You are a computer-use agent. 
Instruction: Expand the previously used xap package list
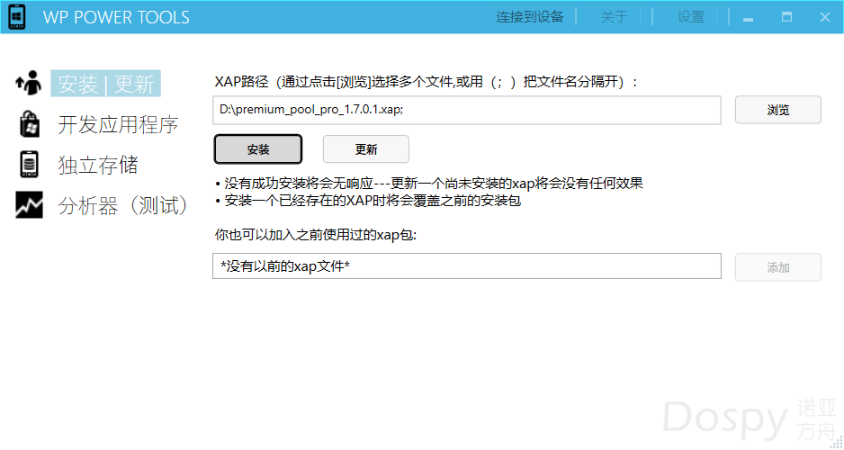click(466, 266)
